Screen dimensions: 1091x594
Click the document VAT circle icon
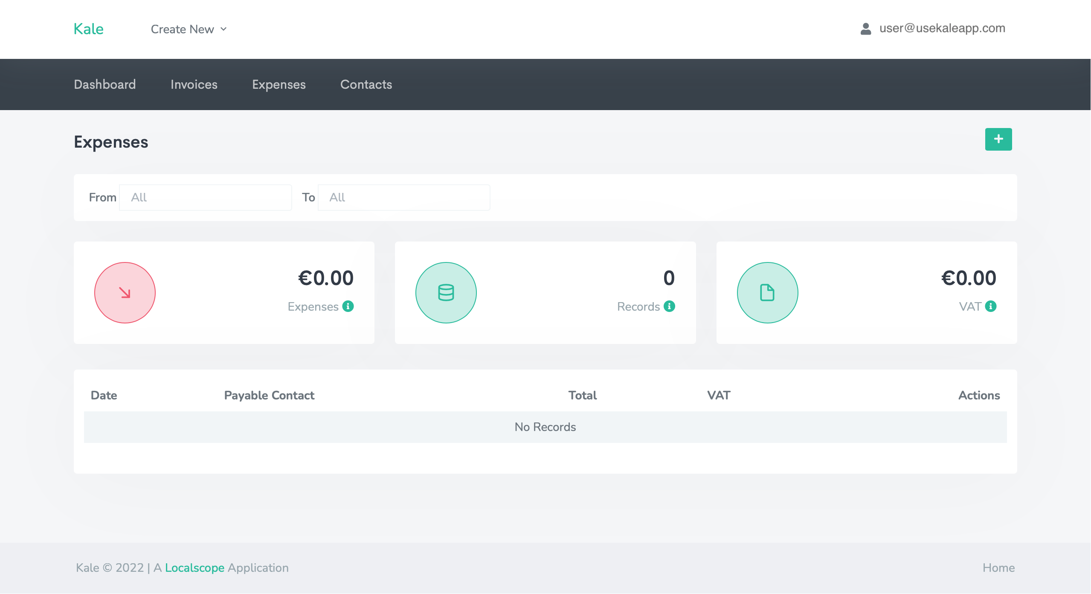tap(767, 293)
